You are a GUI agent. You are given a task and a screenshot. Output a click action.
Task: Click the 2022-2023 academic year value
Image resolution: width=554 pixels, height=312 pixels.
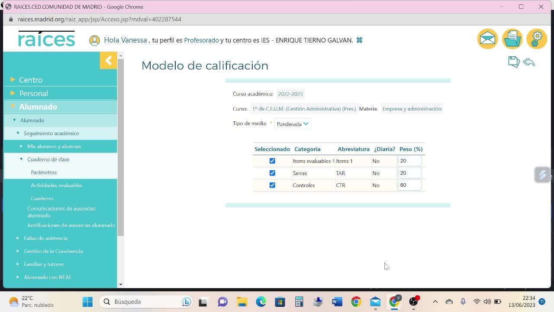tap(290, 94)
